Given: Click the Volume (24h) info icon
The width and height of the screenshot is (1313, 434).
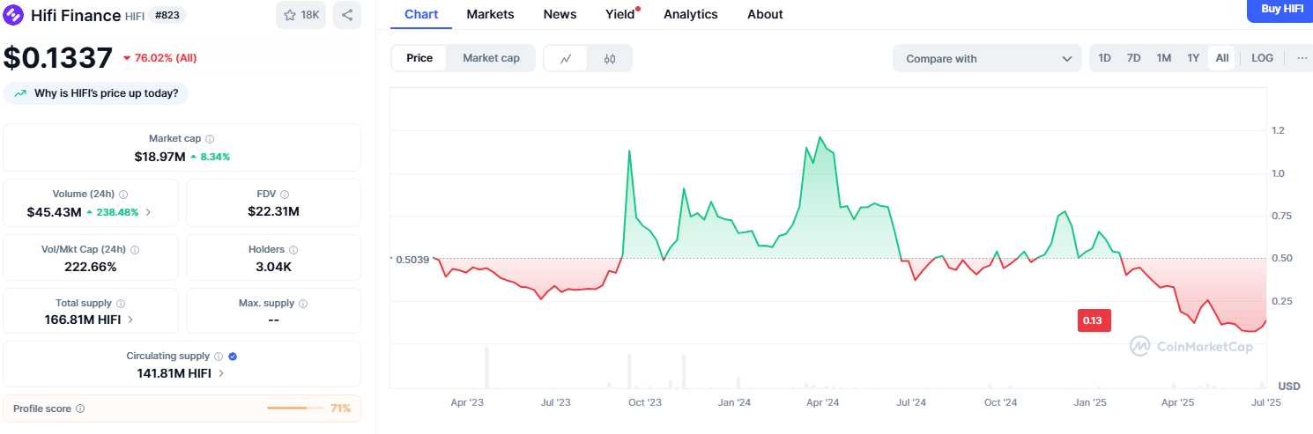Looking at the screenshot, I should click(123, 195).
